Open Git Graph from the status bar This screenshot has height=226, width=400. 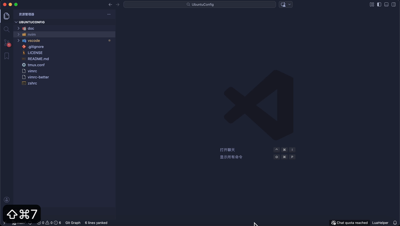73,223
